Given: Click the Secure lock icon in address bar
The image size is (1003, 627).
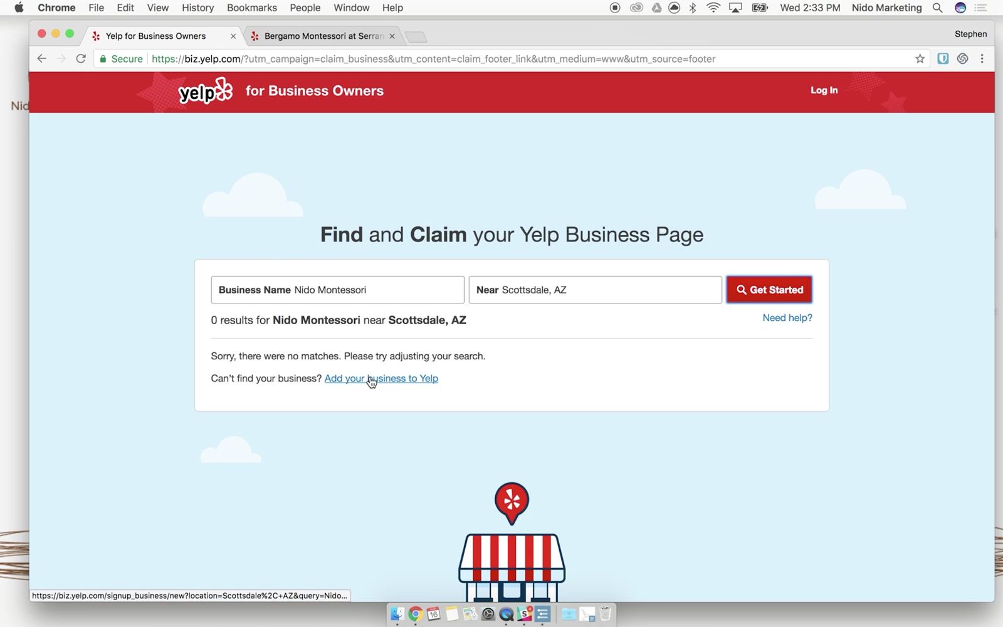Looking at the screenshot, I should [103, 59].
